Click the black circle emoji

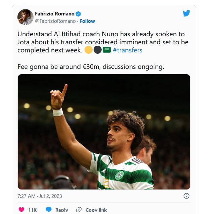(x=98, y=50)
